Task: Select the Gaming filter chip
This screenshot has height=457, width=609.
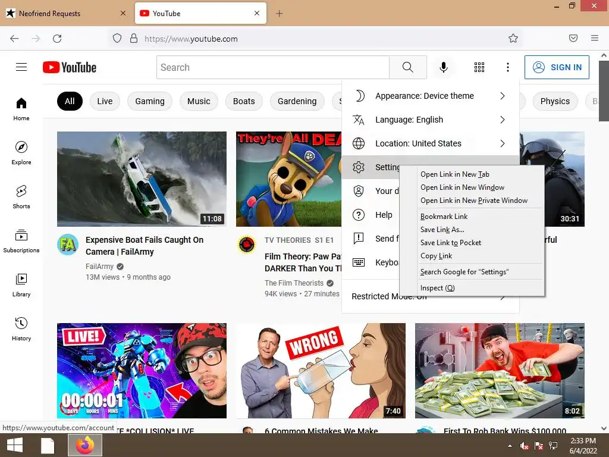Action: pyautogui.click(x=149, y=101)
